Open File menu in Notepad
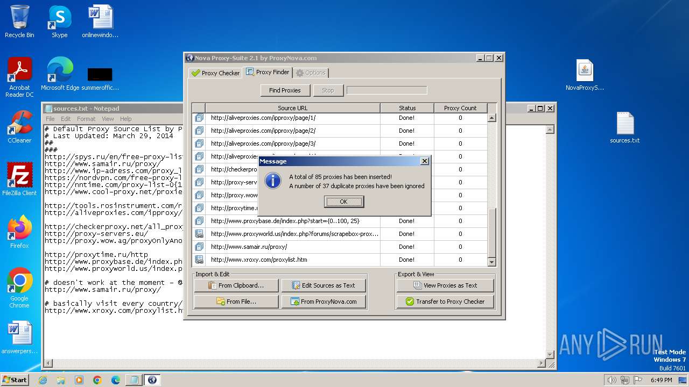The height and width of the screenshot is (387, 689). pos(50,119)
